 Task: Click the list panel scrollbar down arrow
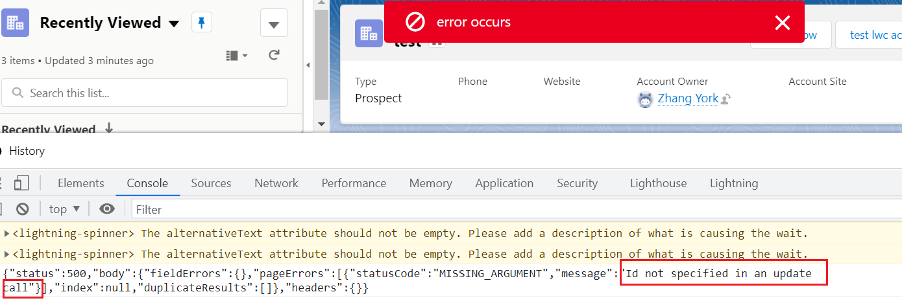(x=321, y=124)
